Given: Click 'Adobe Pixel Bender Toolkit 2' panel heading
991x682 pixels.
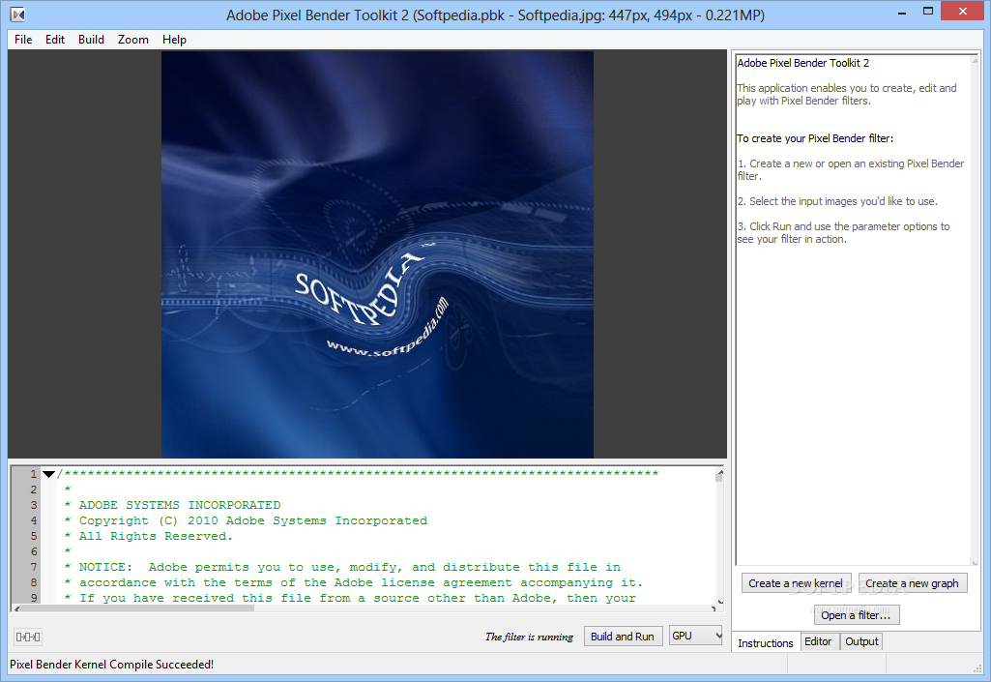Looking at the screenshot, I should coord(802,63).
